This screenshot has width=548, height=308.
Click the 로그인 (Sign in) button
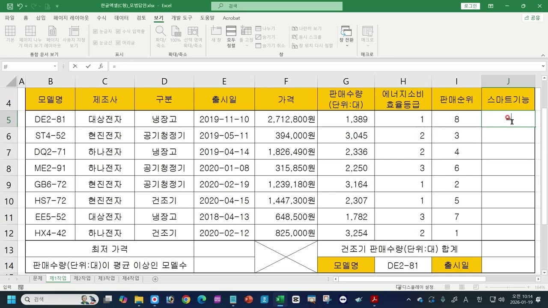click(x=470, y=6)
